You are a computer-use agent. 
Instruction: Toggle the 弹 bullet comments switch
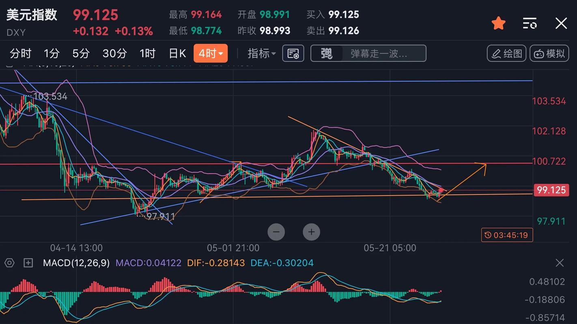(x=327, y=53)
